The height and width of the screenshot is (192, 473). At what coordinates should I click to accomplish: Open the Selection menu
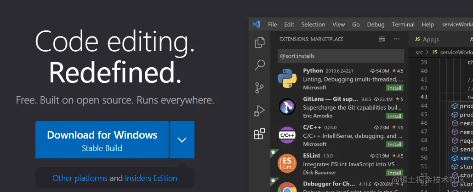(x=313, y=24)
